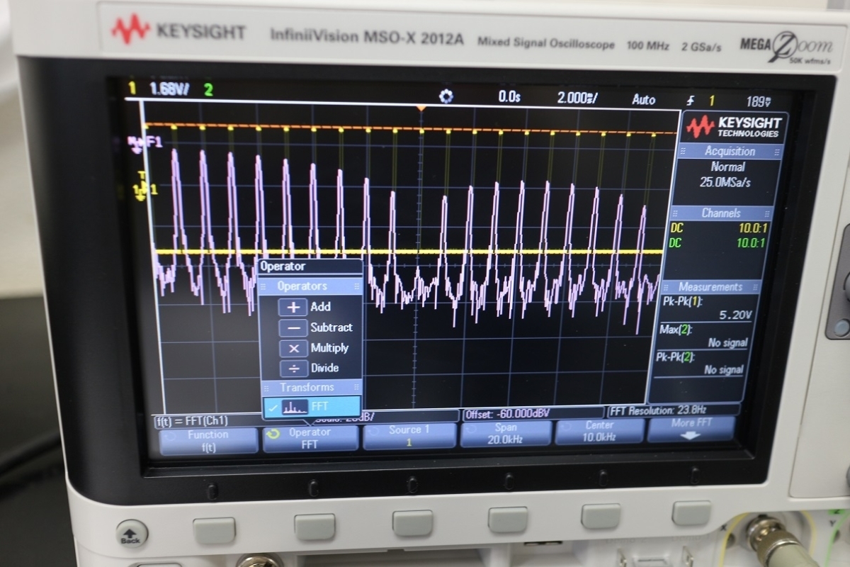Adjust the Span 20.0kHz softkey
850x567 pixels.
[x=505, y=433]
